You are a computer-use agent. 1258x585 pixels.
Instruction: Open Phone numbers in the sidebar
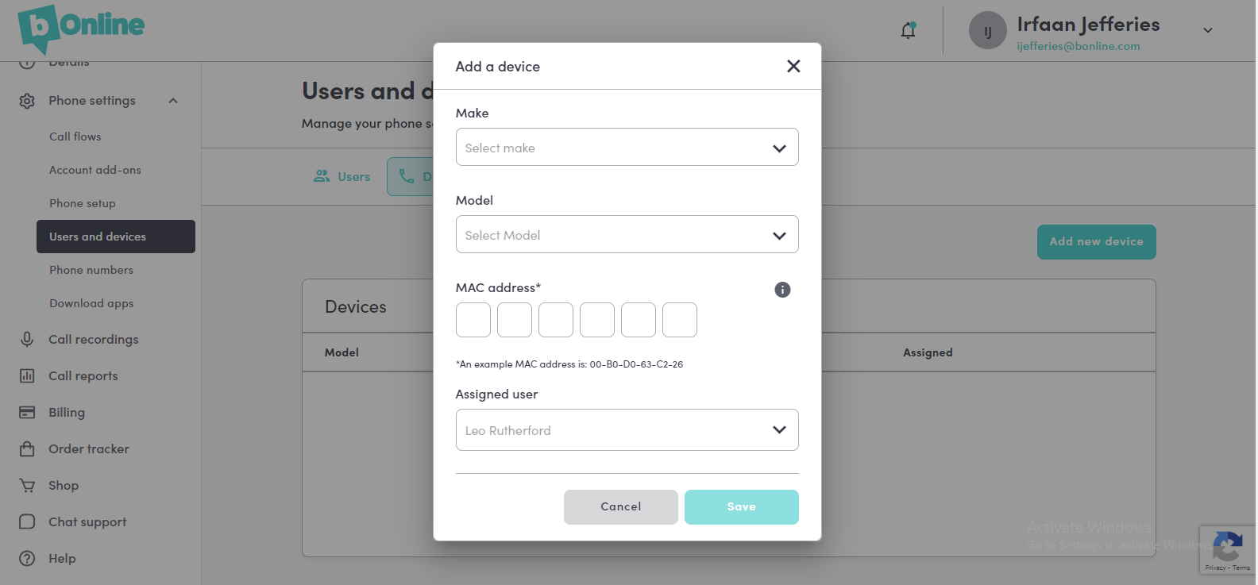click(91, 270)
